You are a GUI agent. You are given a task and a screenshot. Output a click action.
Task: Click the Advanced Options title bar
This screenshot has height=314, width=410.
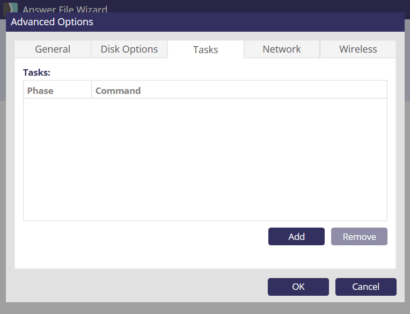click(x=205, y=22)
